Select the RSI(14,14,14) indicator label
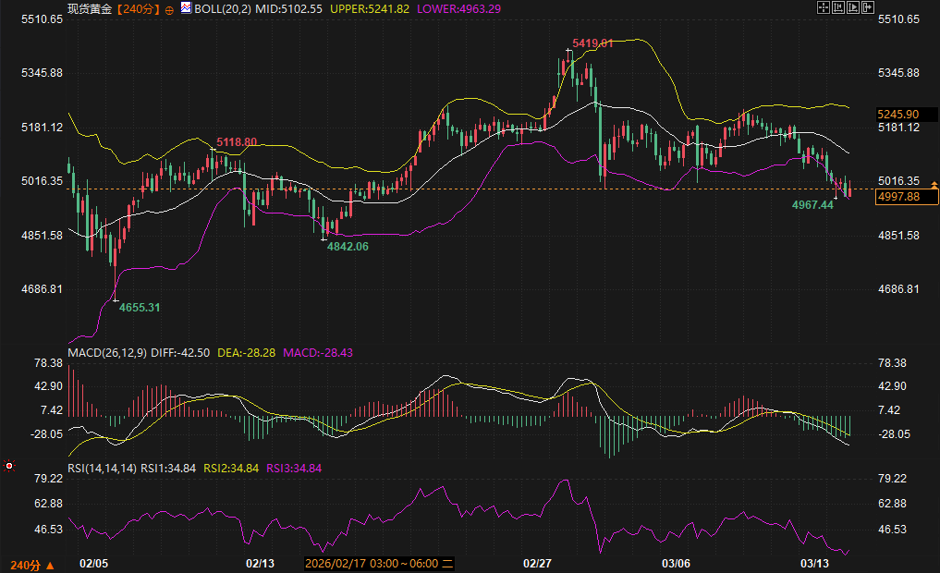The height and width of the screenshot is (573, 940). coord(103,469)
